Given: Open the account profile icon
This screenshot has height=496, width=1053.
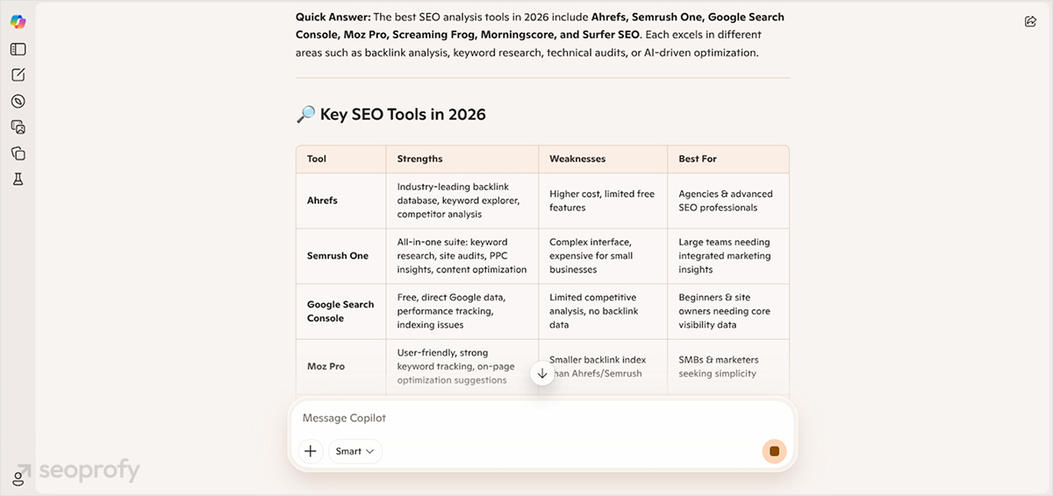Looking at the screenshot, I should pyautogui.click(x=18, y=478).
